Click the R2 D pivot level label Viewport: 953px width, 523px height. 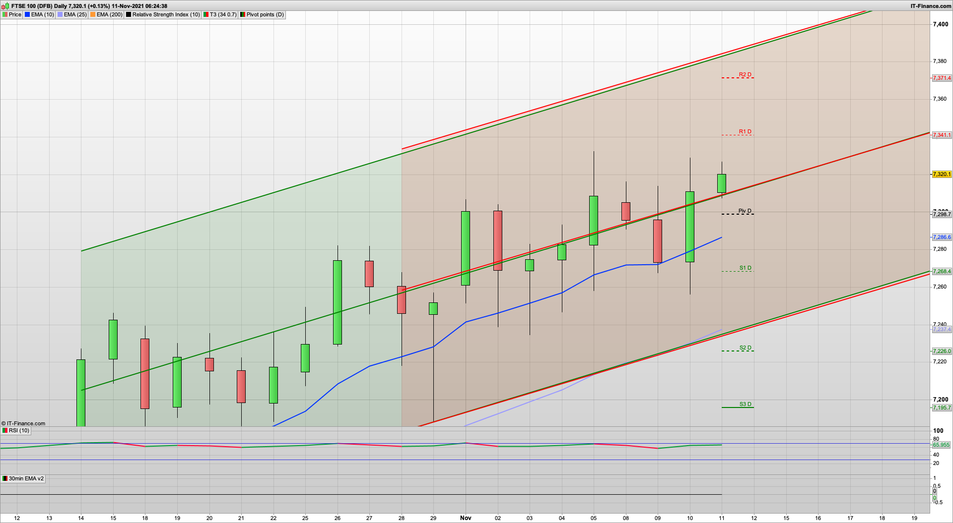pyautogui.click(x=745, y=75)
